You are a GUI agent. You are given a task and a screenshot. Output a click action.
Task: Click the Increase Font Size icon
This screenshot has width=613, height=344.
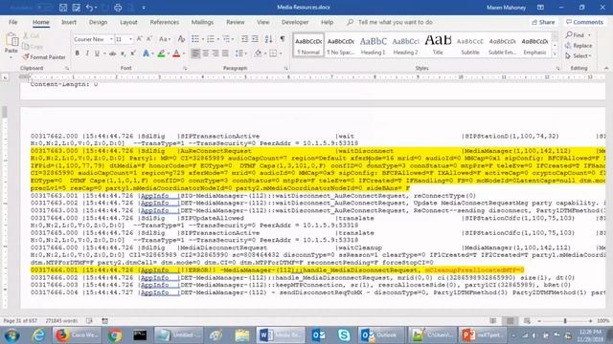[139, 38]
